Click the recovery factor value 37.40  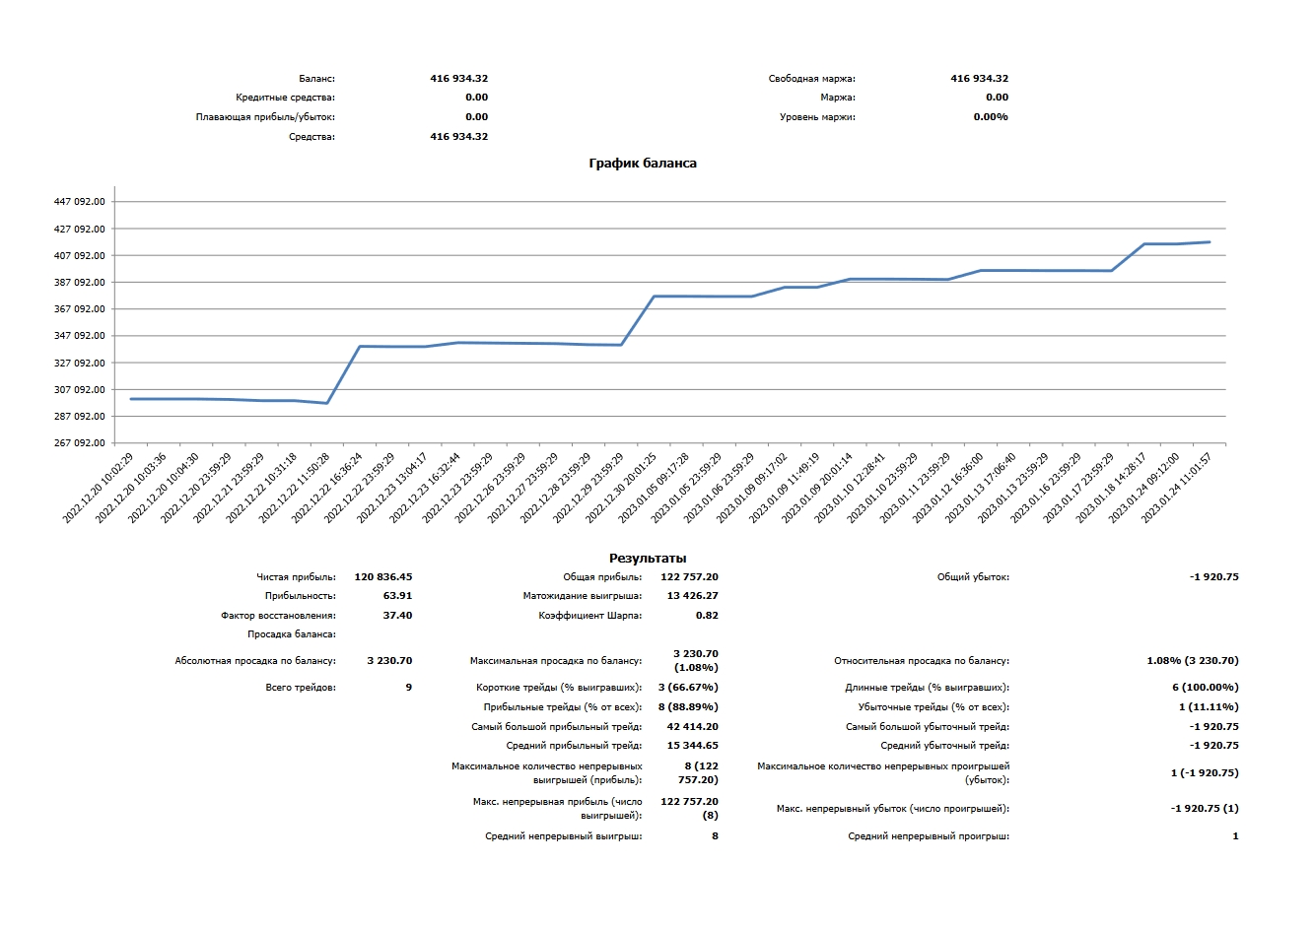[x=398, y=616]
